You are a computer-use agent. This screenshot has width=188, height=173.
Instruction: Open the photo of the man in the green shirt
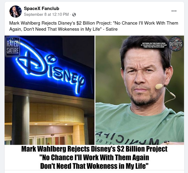click(x=140, y=90)
